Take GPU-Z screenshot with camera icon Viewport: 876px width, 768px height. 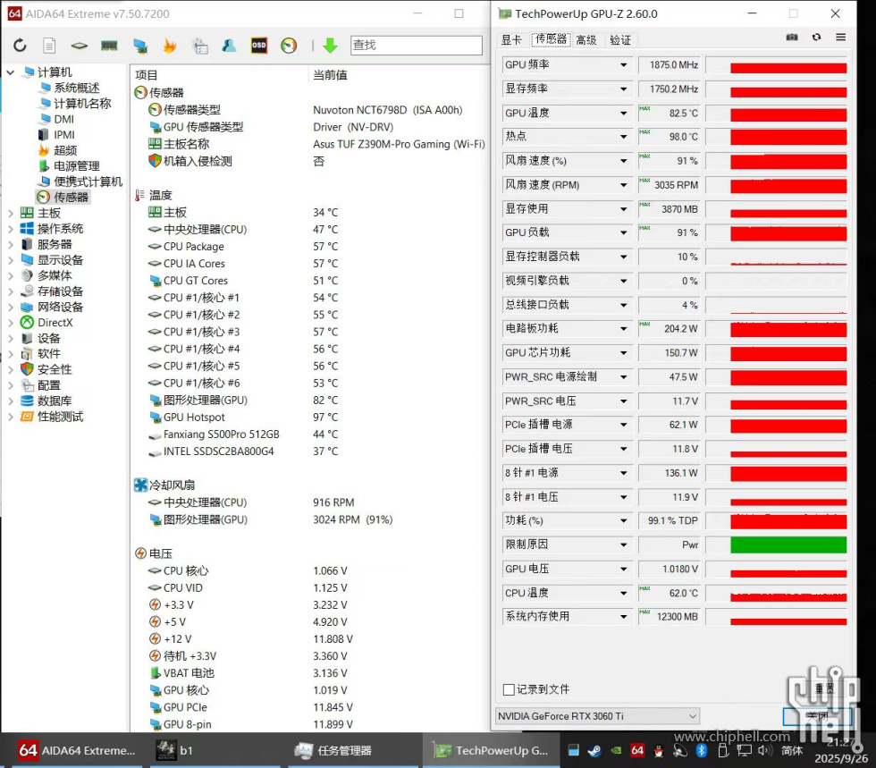792,38
